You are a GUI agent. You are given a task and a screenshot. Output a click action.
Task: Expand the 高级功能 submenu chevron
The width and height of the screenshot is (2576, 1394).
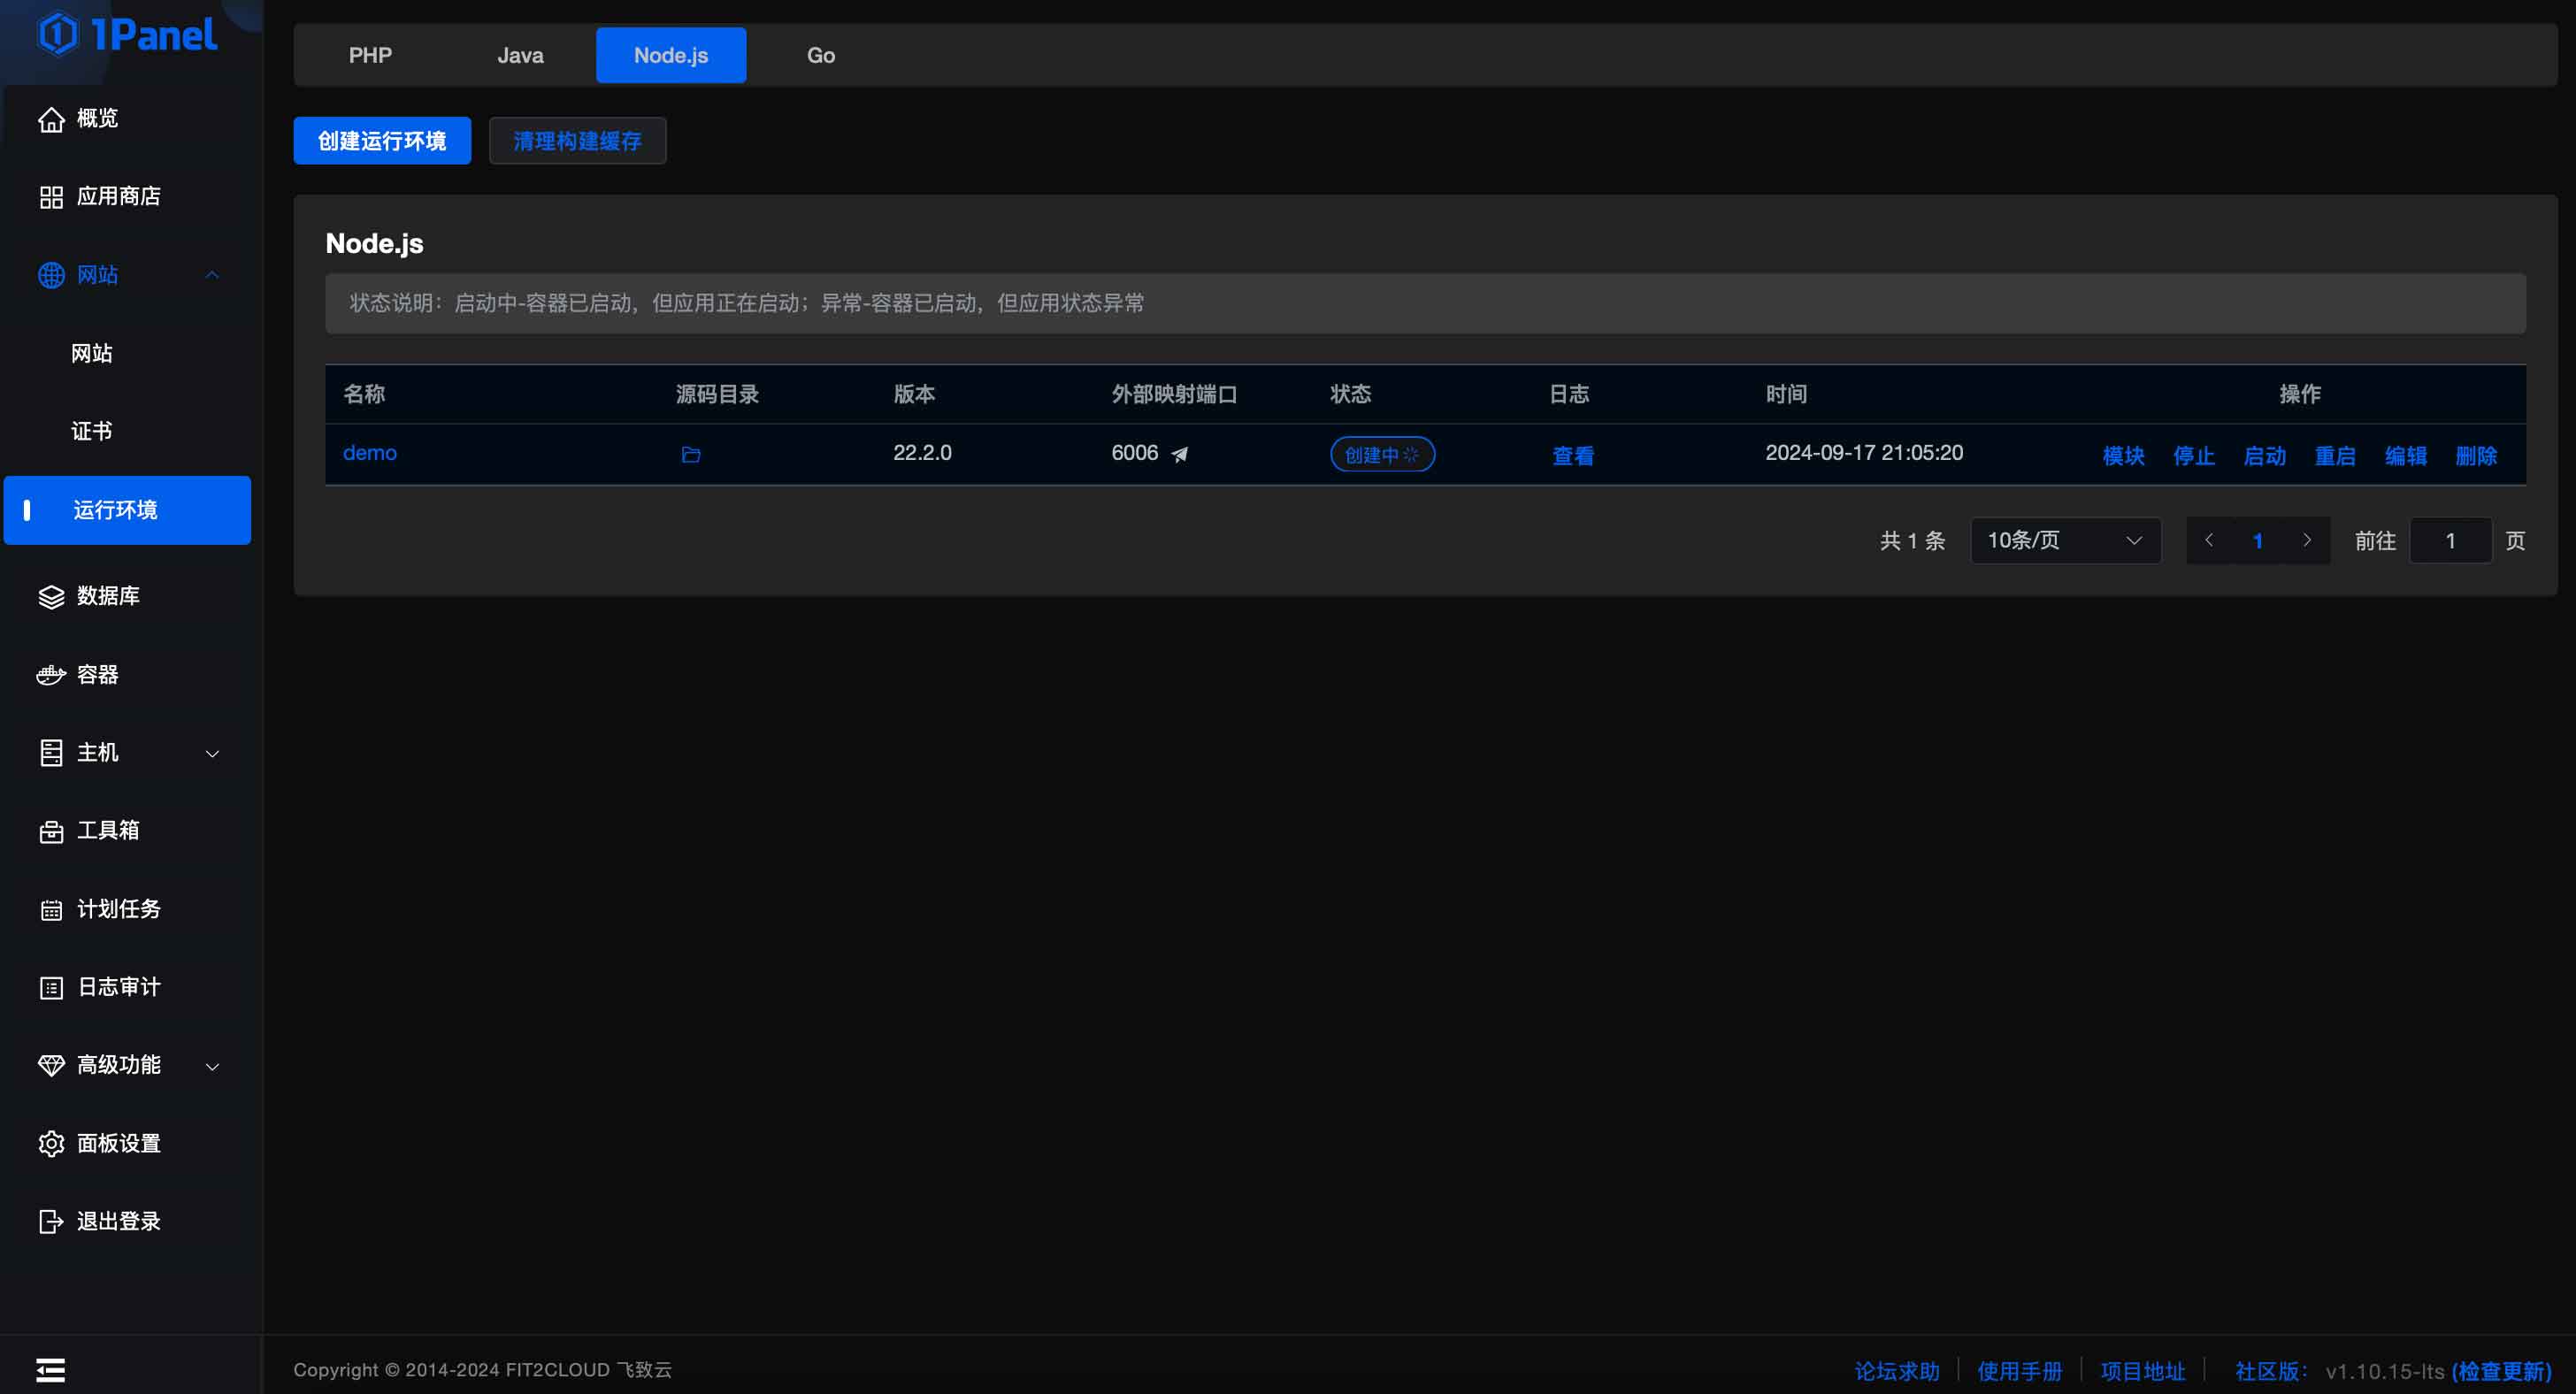(212, 1066)
